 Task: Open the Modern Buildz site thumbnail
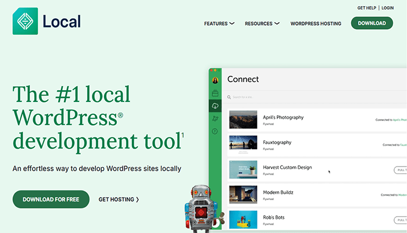pos(243,195)
